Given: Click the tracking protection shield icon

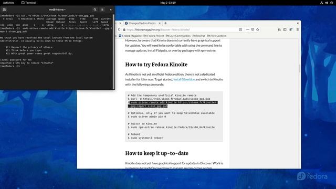Looking at the screenshot, I should [119, 29].
